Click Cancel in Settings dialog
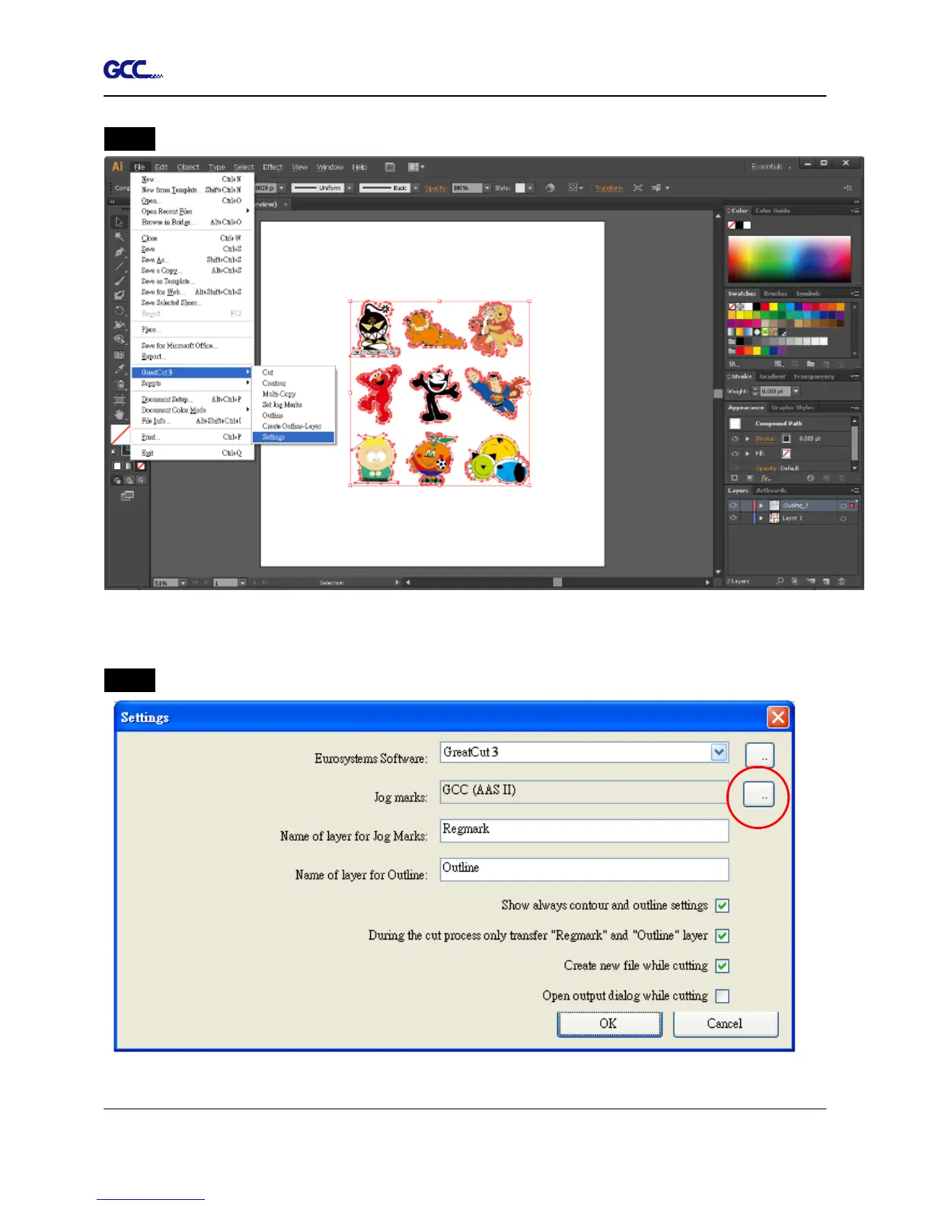Image resolution: width=932 pixels, height=1206 pixels. click(726, 1024)
